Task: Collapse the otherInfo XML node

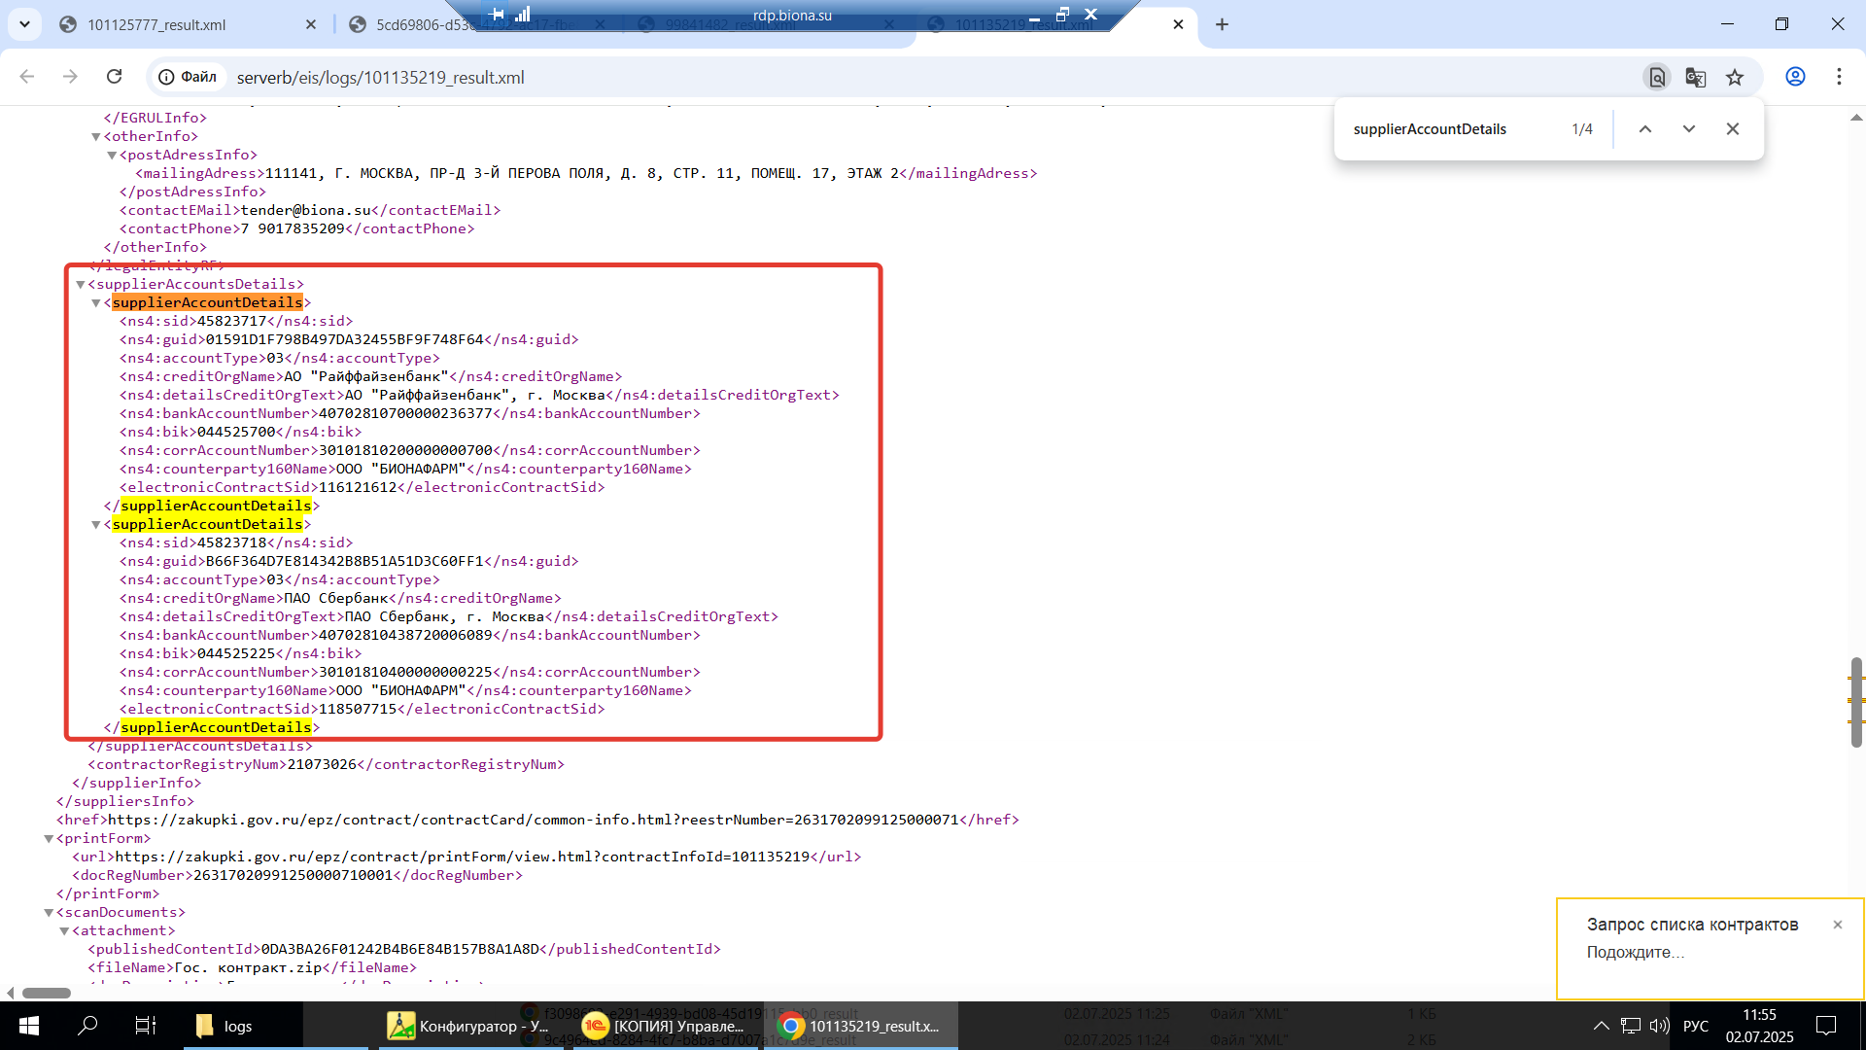Action: click(x=96, y=137)
